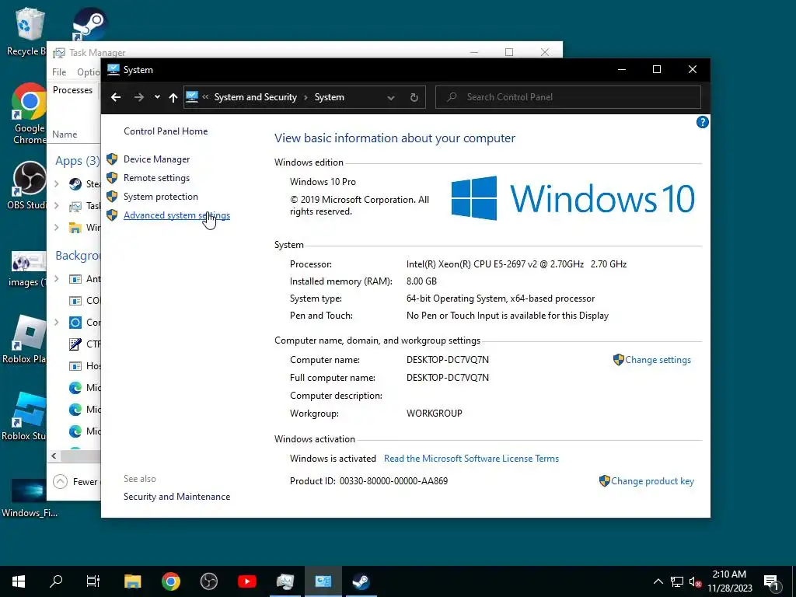Open File Explorer from taskbar
Viewport: 796px width, 597px height.
(132, 581)
